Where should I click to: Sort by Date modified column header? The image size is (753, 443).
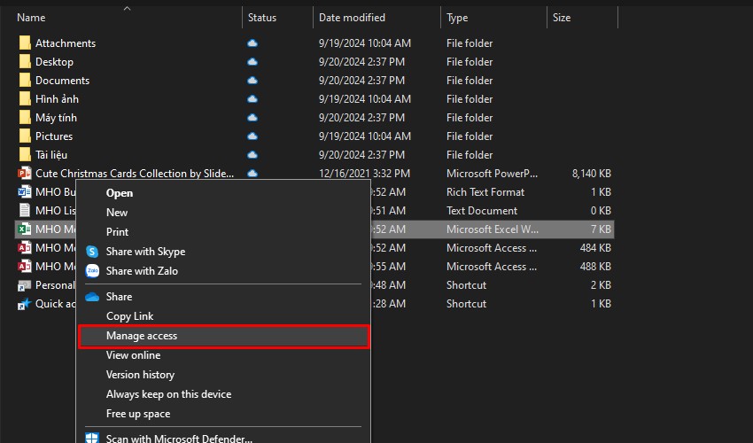pos(352,18)
